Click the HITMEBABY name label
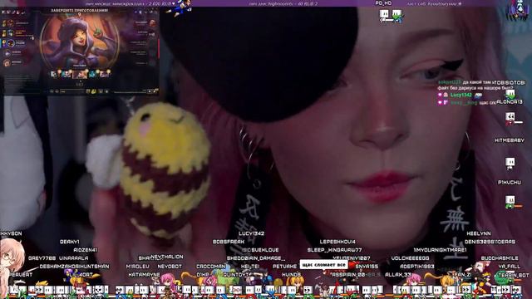This screenshot has width=532, height=299. pyautogui.click(x=510, y=140)
